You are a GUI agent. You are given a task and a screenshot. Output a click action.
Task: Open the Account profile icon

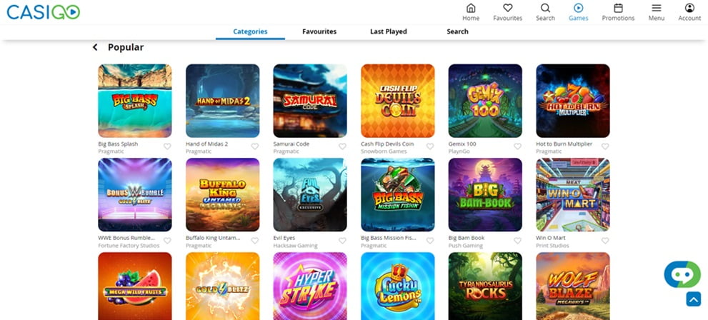tap(689, 8)
